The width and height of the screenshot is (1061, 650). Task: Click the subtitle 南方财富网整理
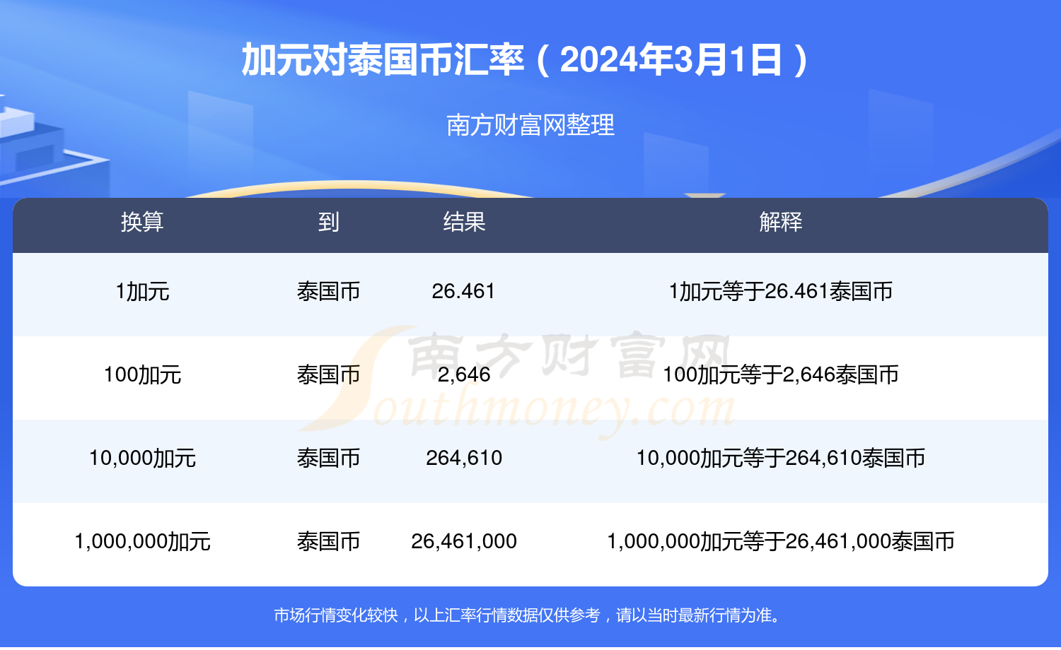(530, 125)
